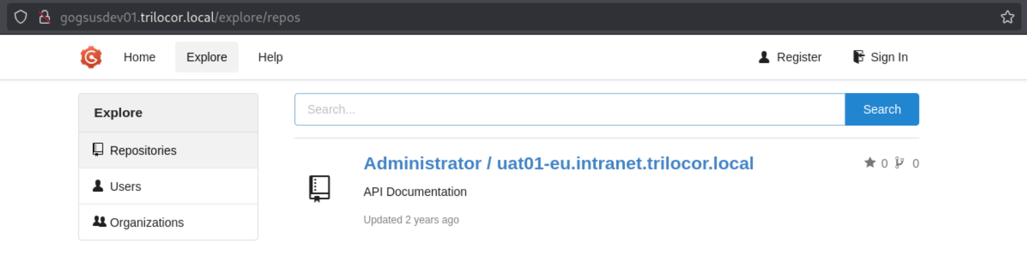1027x261 pixels.
Task: Select the Explore navigation tab
Action: (206, 57)
